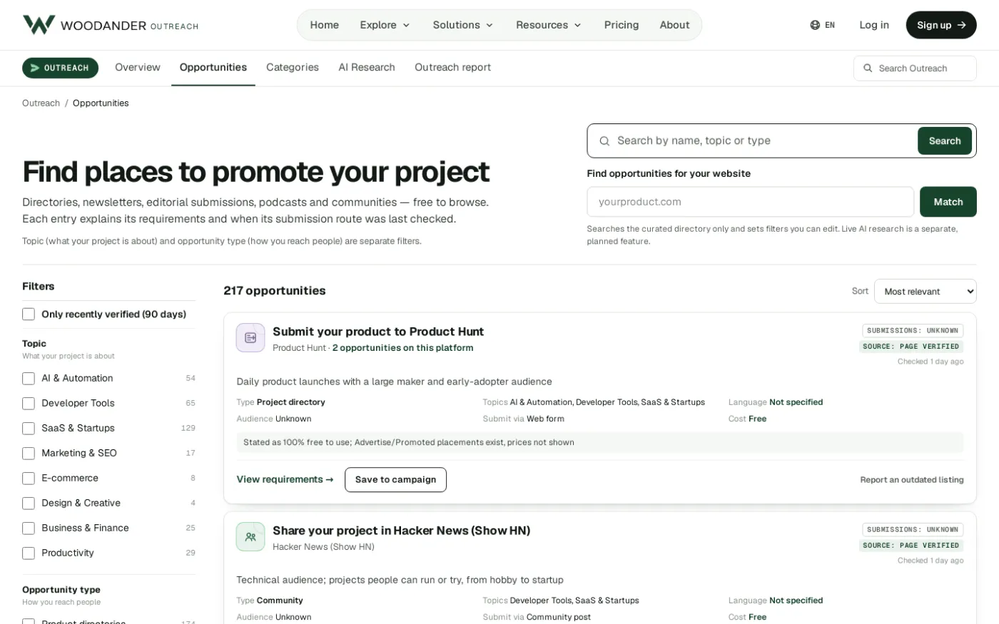Check the Developer Tools topic filter
This screenshot has width=999, height=624.
click(x=29, y=404)
